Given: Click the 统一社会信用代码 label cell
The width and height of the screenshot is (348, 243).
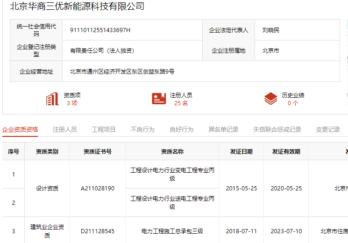Looking at the screenshot, I should [x=36, y=30].
